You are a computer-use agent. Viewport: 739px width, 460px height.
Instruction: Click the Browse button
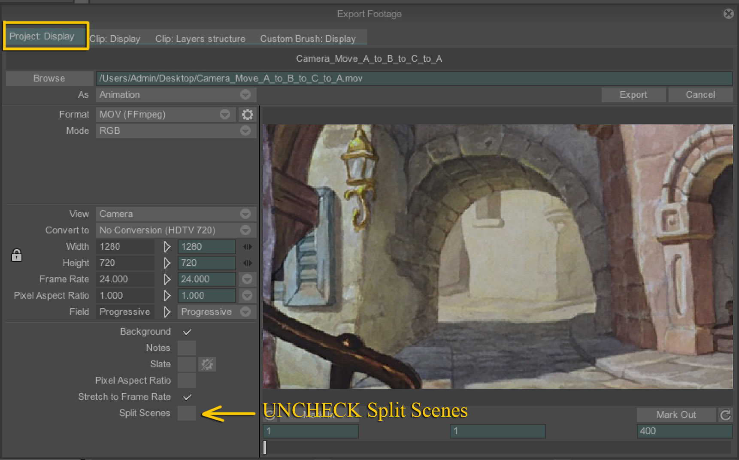click(49, 79)
